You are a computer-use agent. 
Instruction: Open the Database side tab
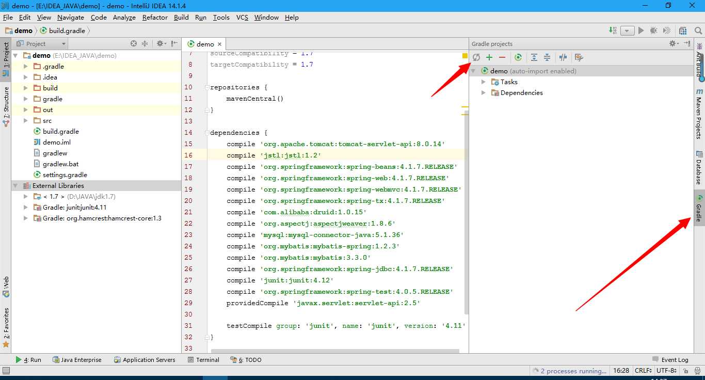[x=699, y=168]
